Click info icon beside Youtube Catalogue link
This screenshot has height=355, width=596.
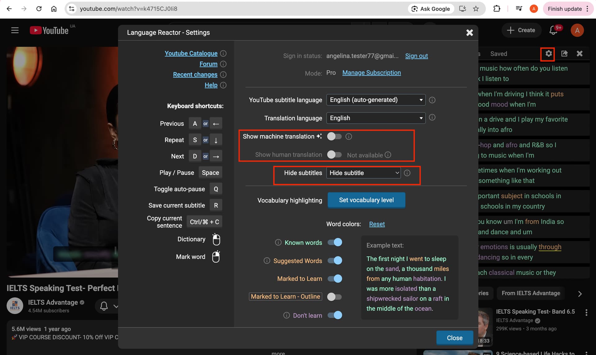223,53
